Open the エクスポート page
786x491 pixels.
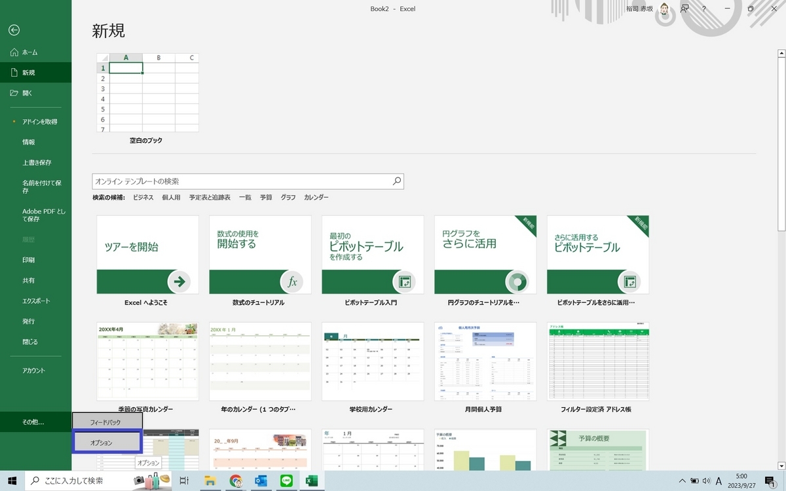click(x=36, y=301)
